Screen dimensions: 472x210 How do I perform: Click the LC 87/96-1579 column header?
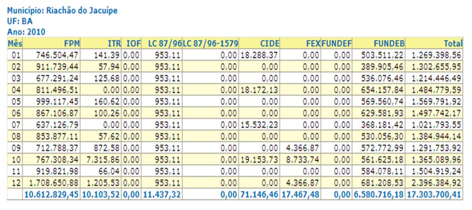click(210, 43)
